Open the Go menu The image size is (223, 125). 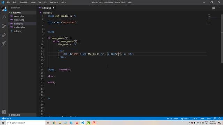39,2
